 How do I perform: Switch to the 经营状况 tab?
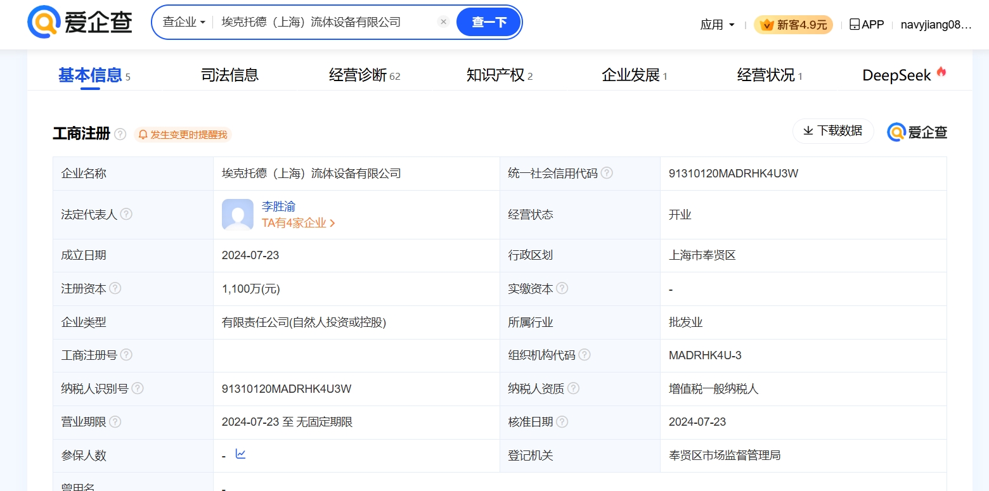pos(770,75)
